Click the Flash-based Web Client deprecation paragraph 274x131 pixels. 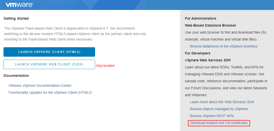click(x=75, y=34)
